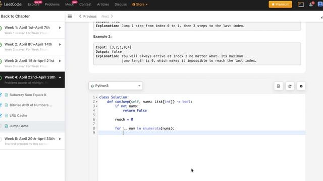The image size is (323, 181).
Task: Expand Week 2: April 8th–April 14th
Action: point(32,47)
